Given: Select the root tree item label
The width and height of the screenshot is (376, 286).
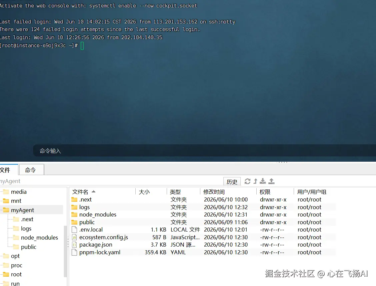Looking at the screenshot, I should [16, 274].
